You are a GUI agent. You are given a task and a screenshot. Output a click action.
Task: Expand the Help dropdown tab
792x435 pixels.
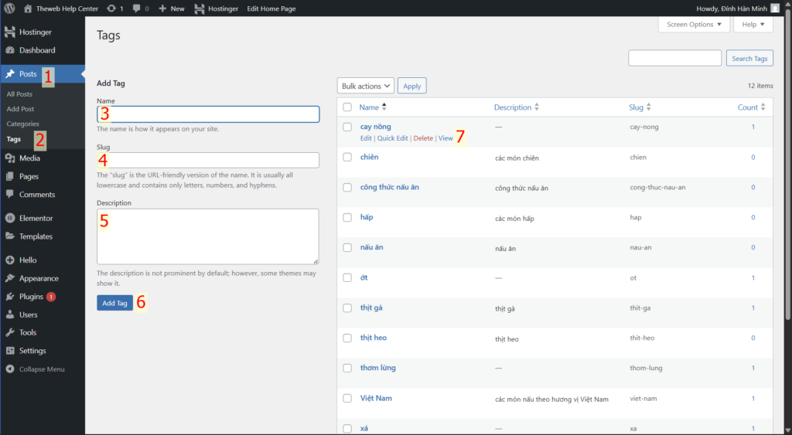point(753,25)
